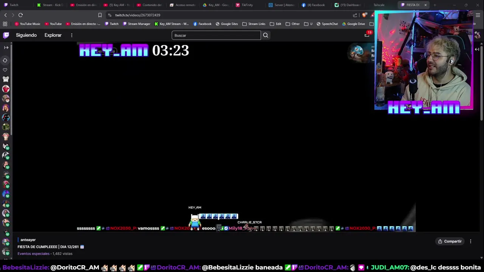Open three-dot menu next to Explorar

click(x=71, y=35)
